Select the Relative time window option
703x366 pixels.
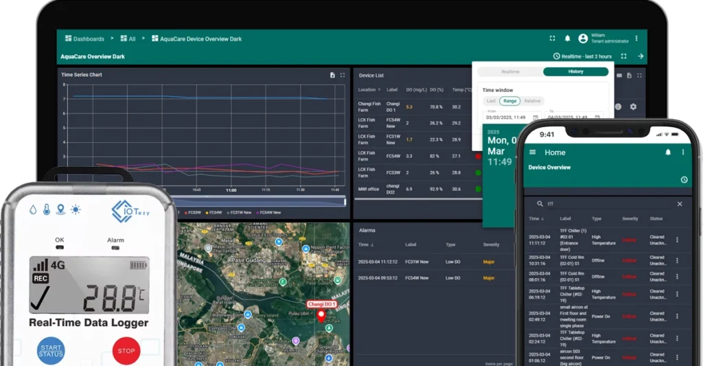coord(532,101)
